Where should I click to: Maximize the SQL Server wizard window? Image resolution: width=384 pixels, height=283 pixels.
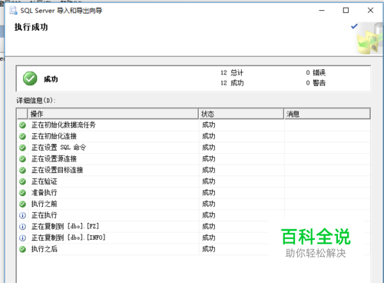346,11
